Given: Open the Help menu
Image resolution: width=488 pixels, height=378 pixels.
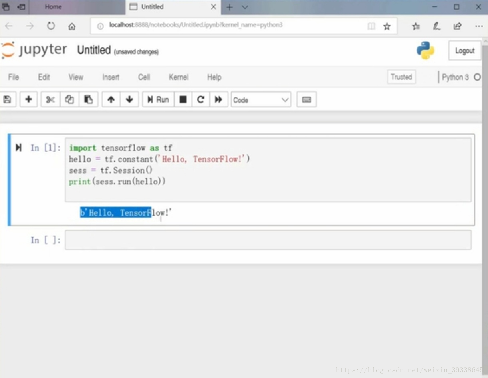Looking at the screenshot, I should click(214, 77).
